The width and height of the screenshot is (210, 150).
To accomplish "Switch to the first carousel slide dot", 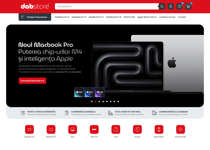I will tap(92, 101).
